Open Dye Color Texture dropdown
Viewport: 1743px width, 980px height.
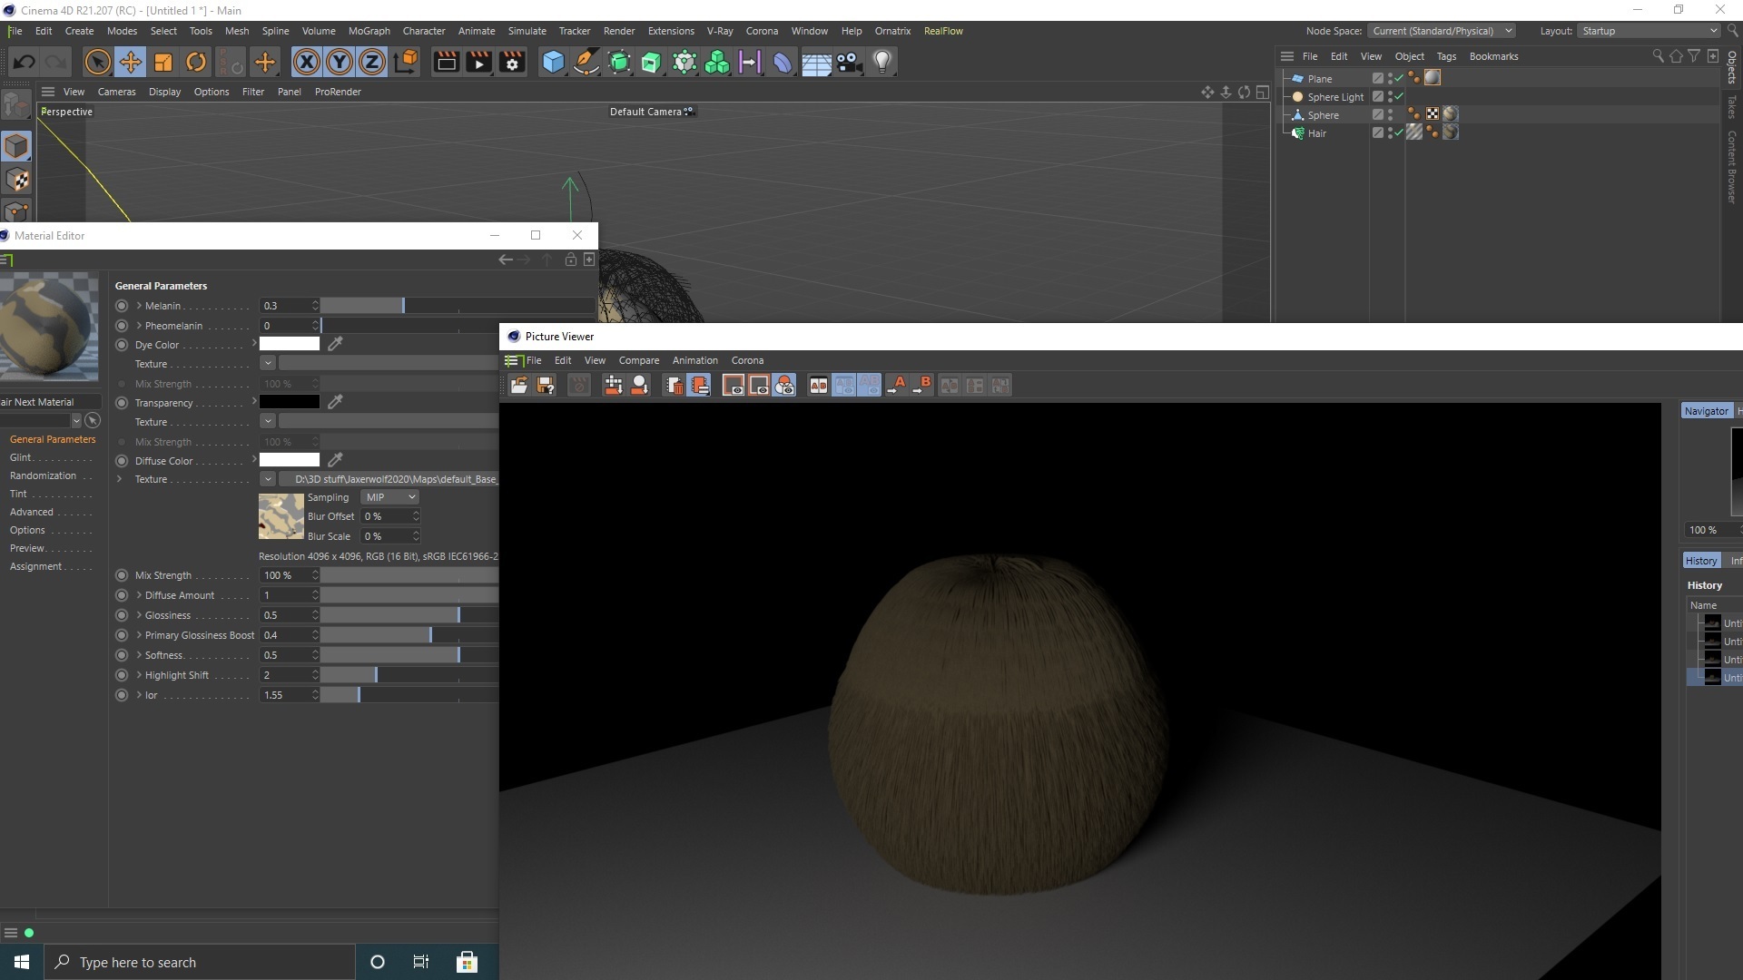click(268, 363)
